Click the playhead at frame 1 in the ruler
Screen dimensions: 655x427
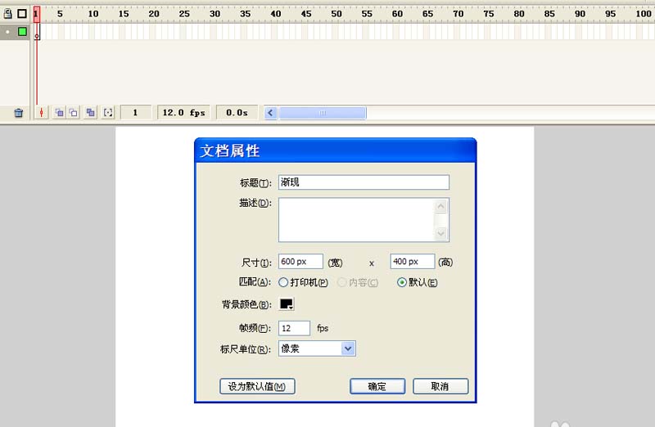point(37,14)
